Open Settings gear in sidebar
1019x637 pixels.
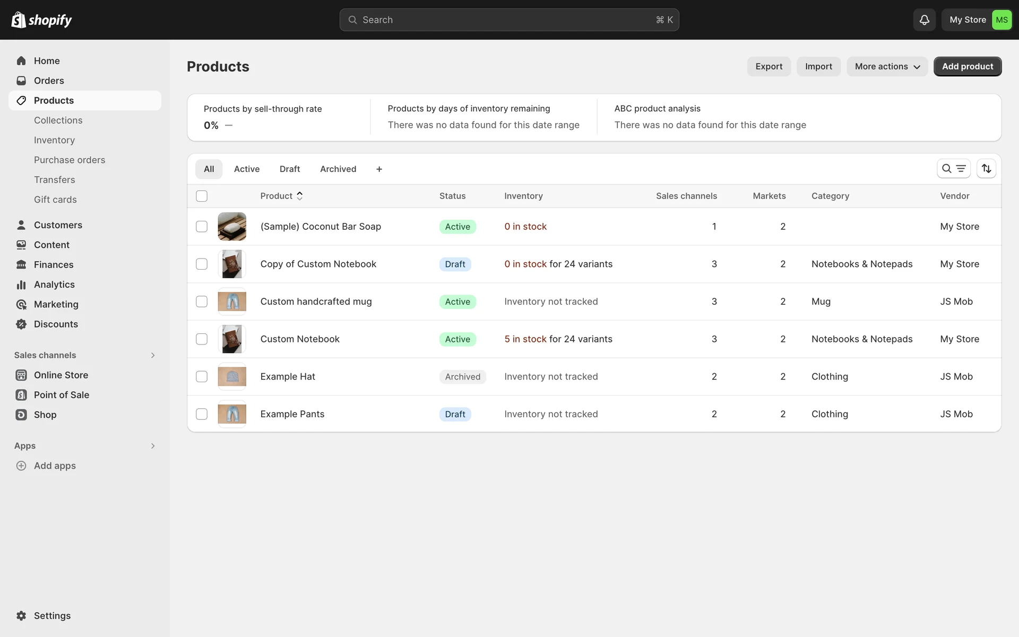pos(21,616)
